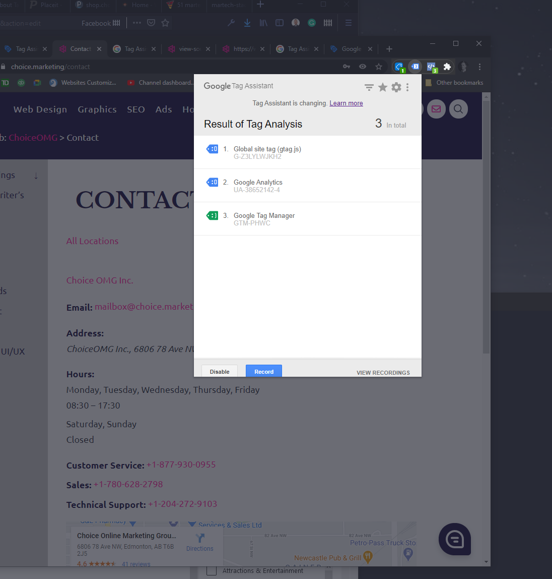Open the Firefox library icon
The height and width of the screenshot is (579, 552).
[x=263, y=23]
